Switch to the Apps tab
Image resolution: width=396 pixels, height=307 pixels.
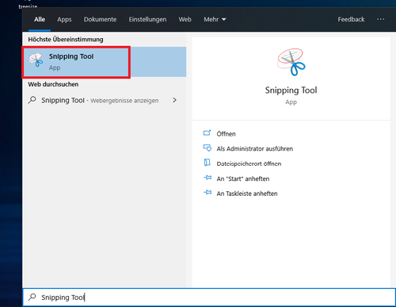coord(64,19)
